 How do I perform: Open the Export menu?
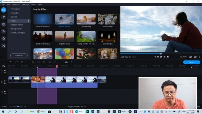coord(33,4)
